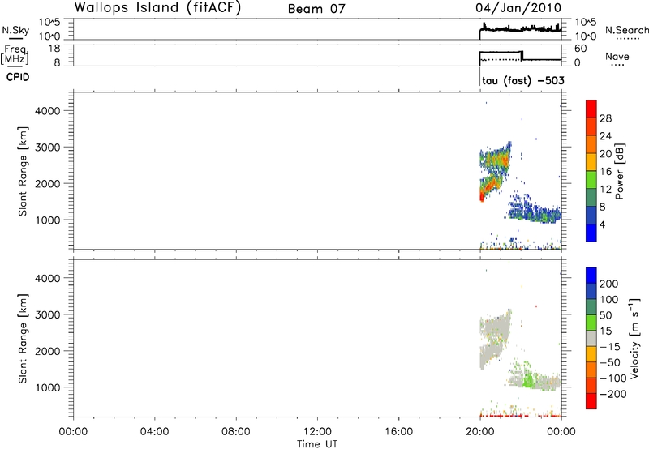Viewport: 649px width, 449px height.
Task: Click the "12:00" time tick label
Action: point(317,432)
